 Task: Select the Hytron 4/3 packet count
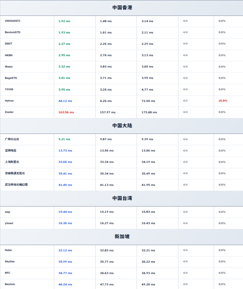(185, 101)
